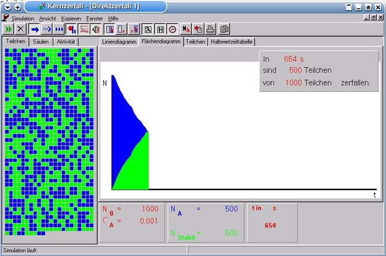Click the blue panel with red x icon
Viewport: 386px width, 256px height.
point(122,29)
